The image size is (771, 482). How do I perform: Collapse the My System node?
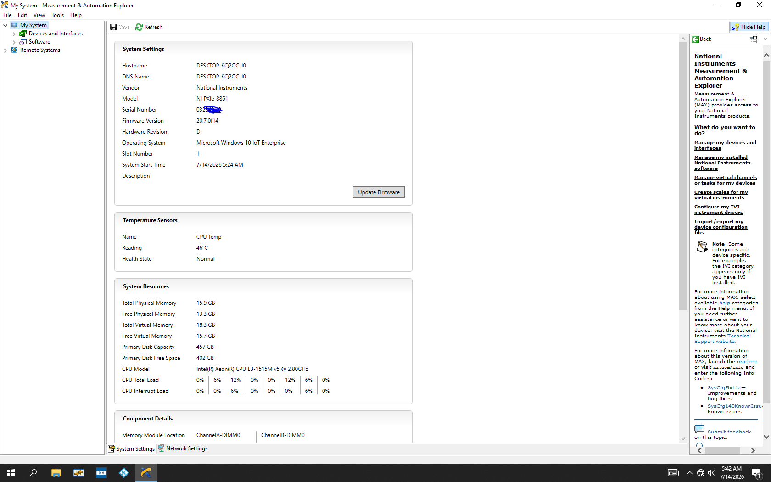[5, 25]
